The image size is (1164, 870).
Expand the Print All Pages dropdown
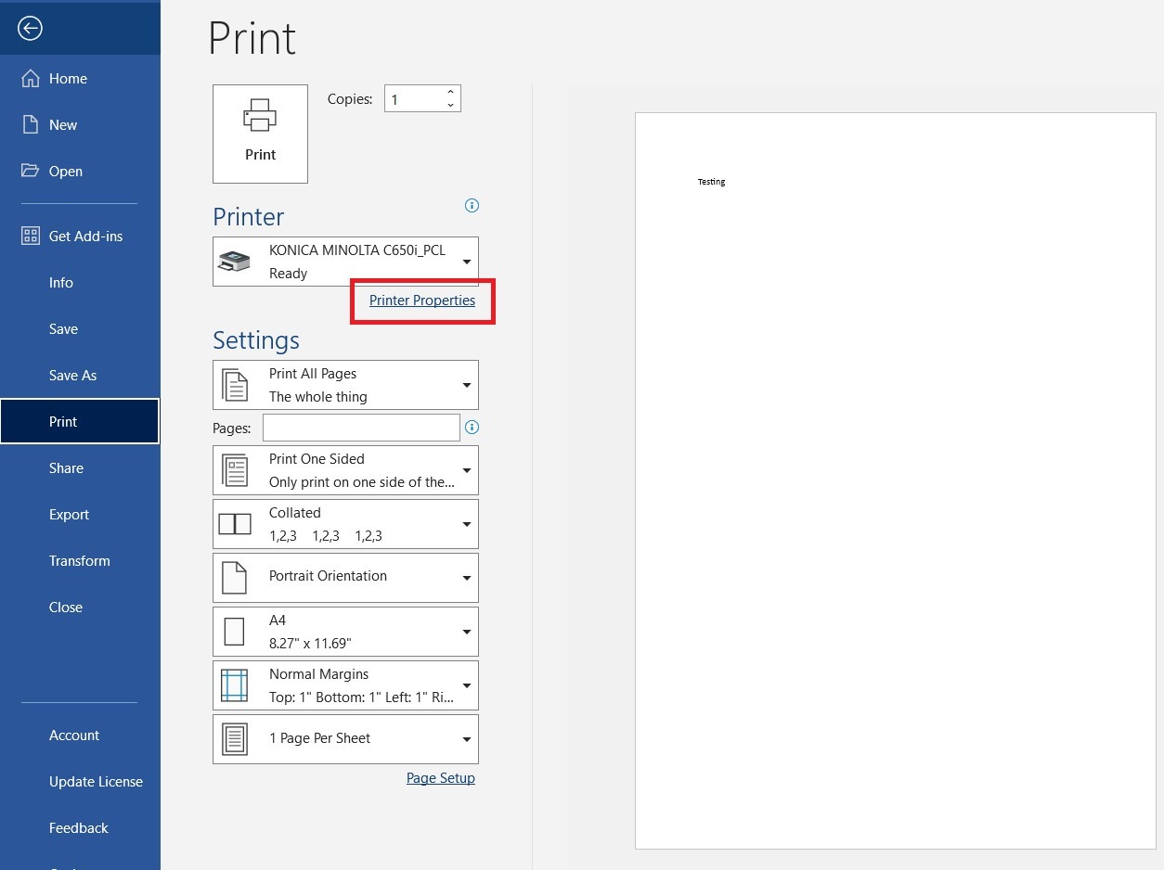pyautogui.click(x=345, y=385)
